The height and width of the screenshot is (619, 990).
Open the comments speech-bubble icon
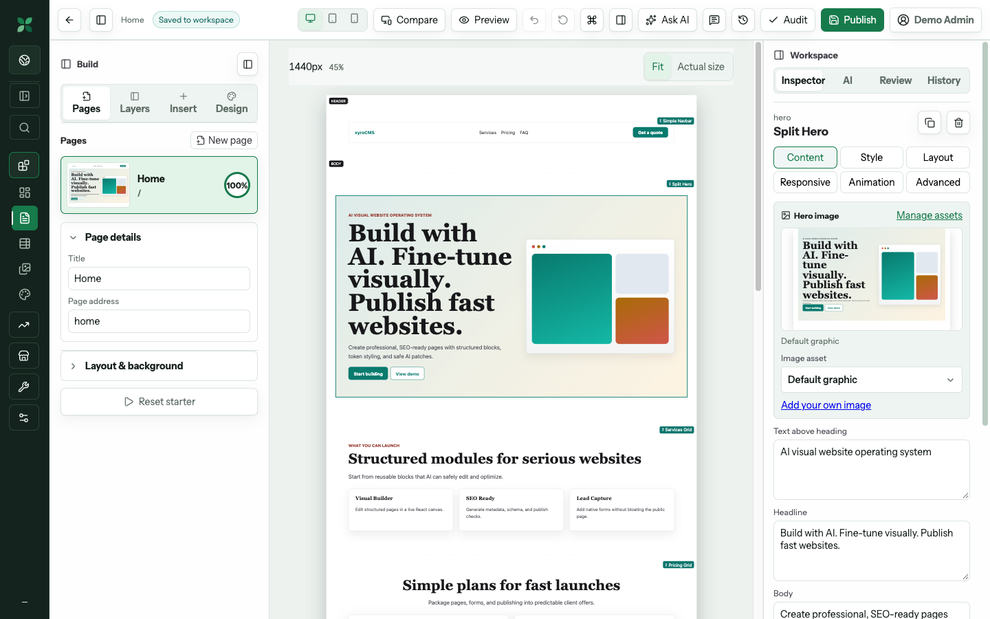tap(714, 20)
